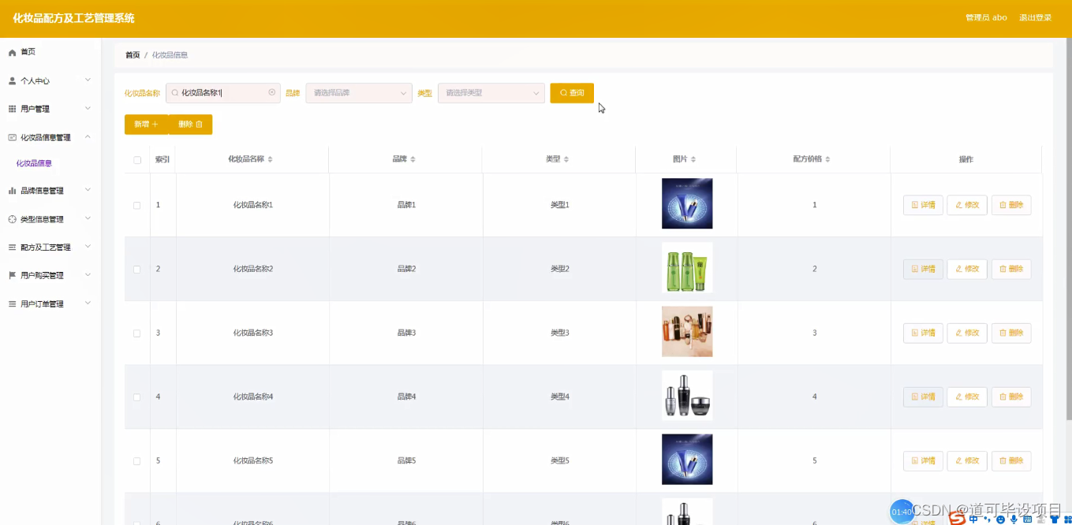Sort the table by the 品牌 column arrows
The image size is (1072, 525).
pyautogui.click(x=413, y=159)
